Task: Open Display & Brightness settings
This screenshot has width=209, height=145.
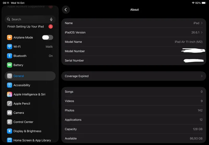Action: coord(30,131)
